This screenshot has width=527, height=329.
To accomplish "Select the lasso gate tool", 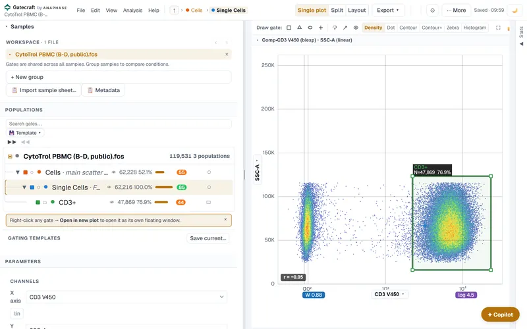I will tap(335, 28).
